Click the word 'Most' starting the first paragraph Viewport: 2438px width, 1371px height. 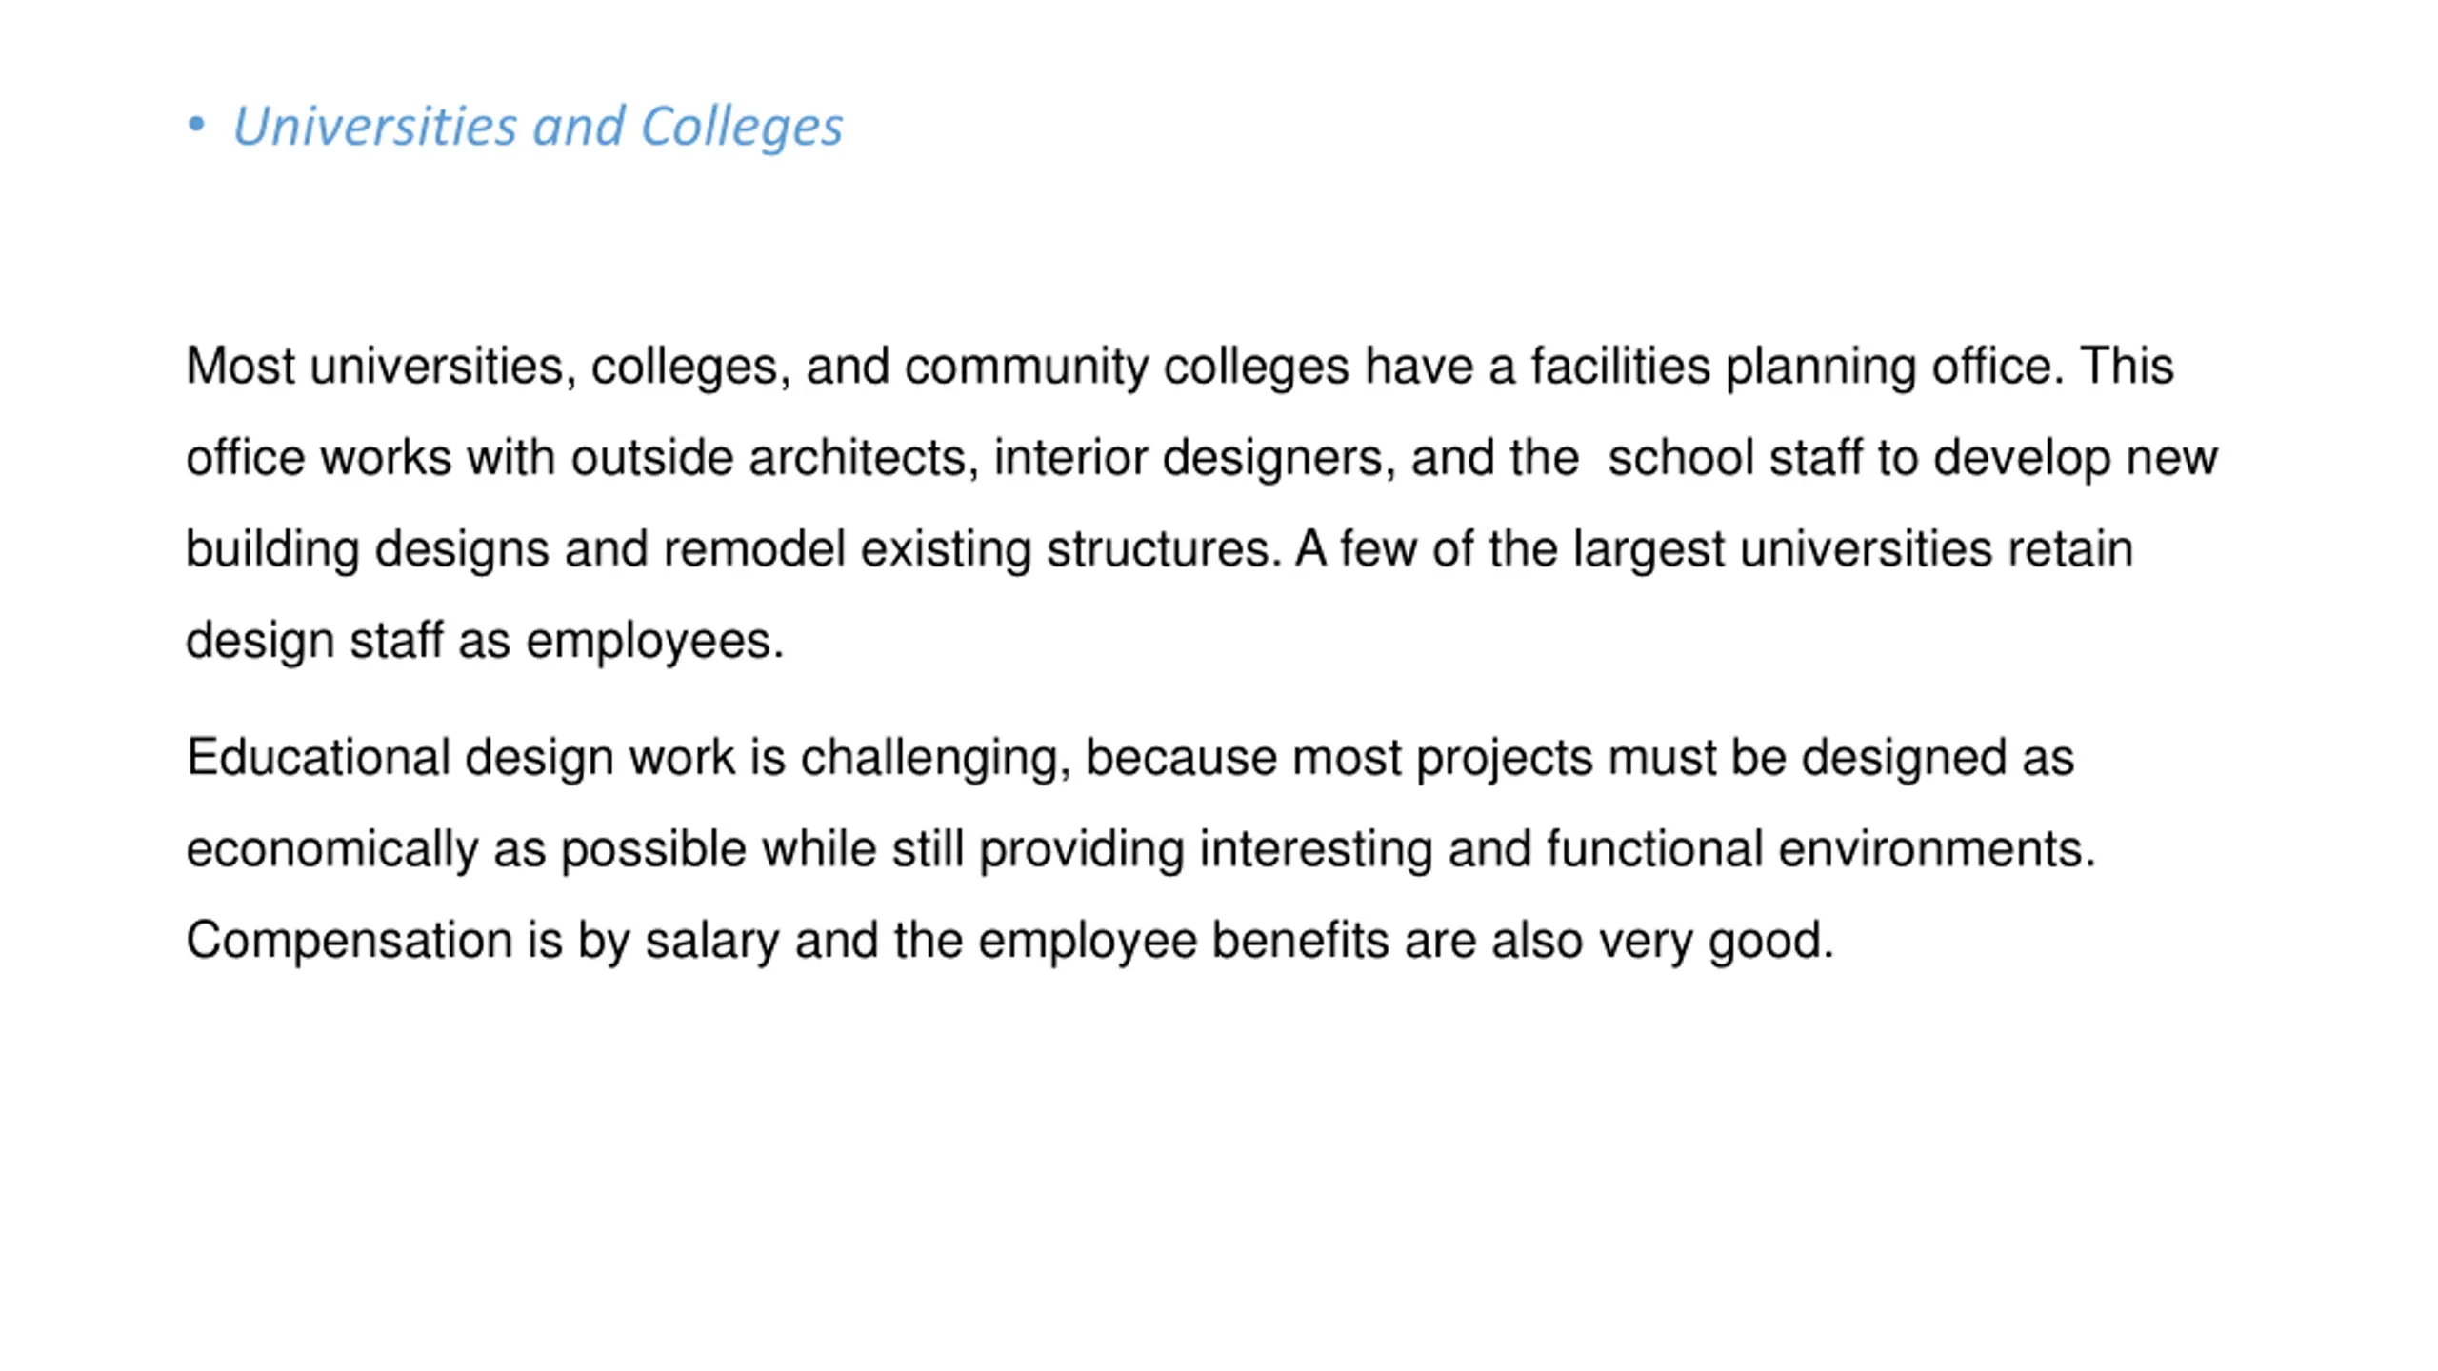241,366
